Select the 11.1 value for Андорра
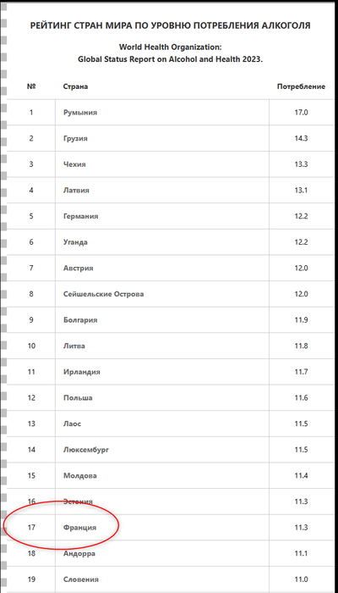Screen dimensions: 338x593 click(x=301, y=553)
